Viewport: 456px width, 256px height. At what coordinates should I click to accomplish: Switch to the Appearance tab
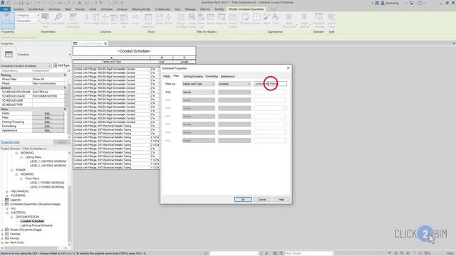pos(227,76)
